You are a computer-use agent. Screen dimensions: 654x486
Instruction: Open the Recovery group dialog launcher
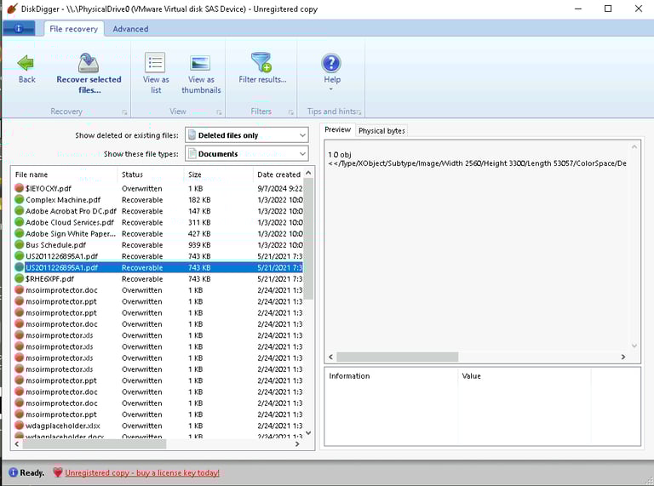coord(124,112)
